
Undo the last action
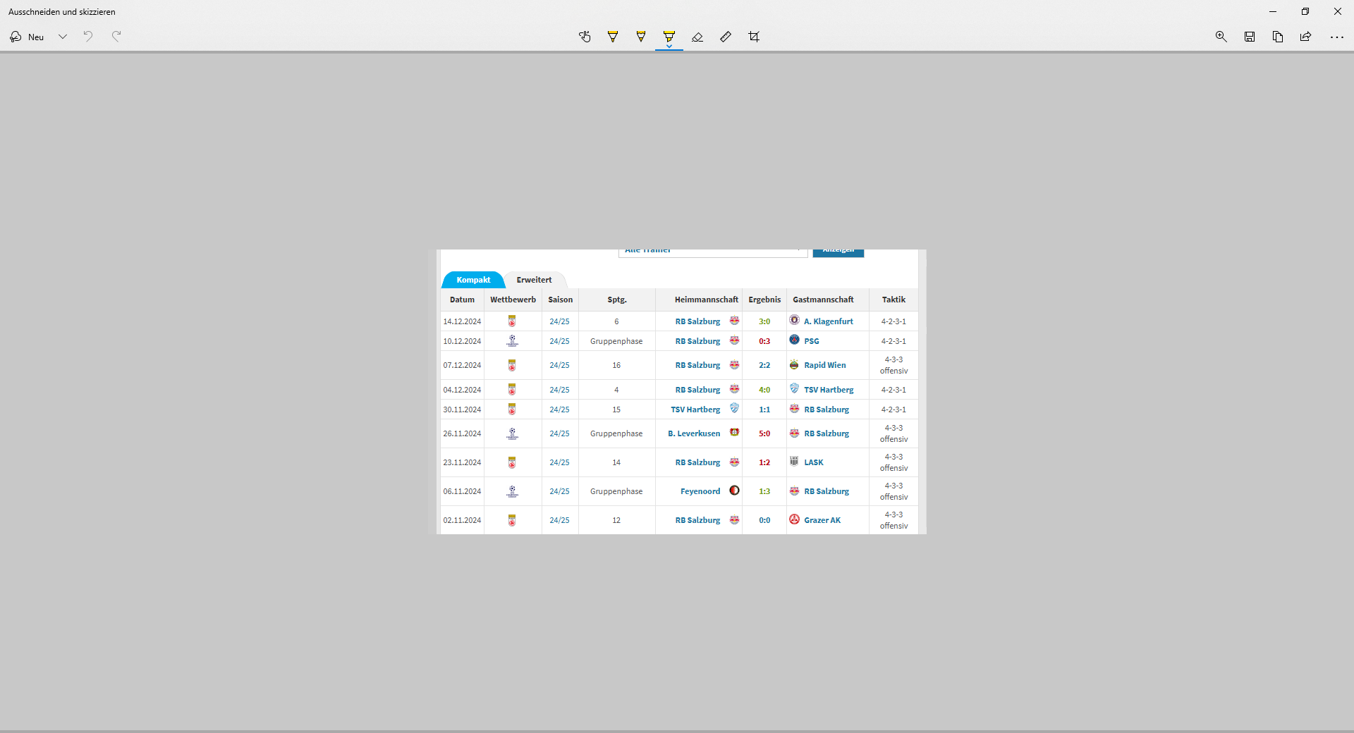(88, 37)
